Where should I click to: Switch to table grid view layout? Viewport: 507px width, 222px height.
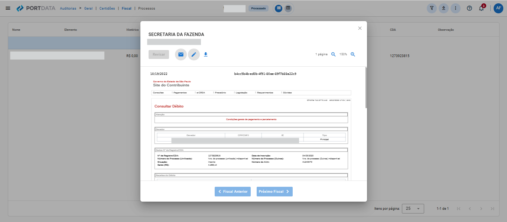288,8
